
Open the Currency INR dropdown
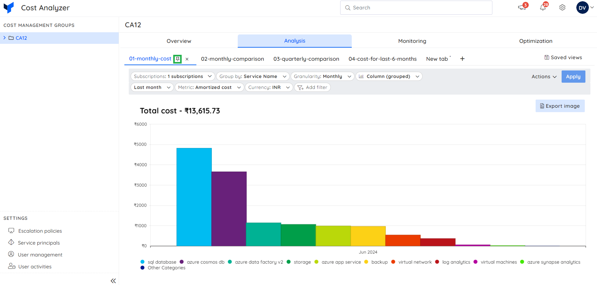[x=269, y=87]
